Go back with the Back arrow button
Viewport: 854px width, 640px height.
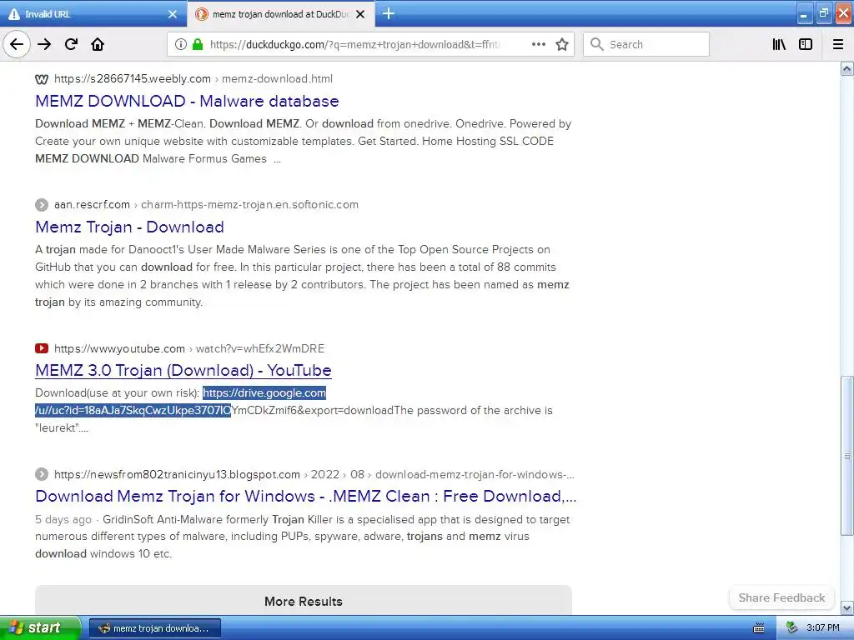(17, 44)
